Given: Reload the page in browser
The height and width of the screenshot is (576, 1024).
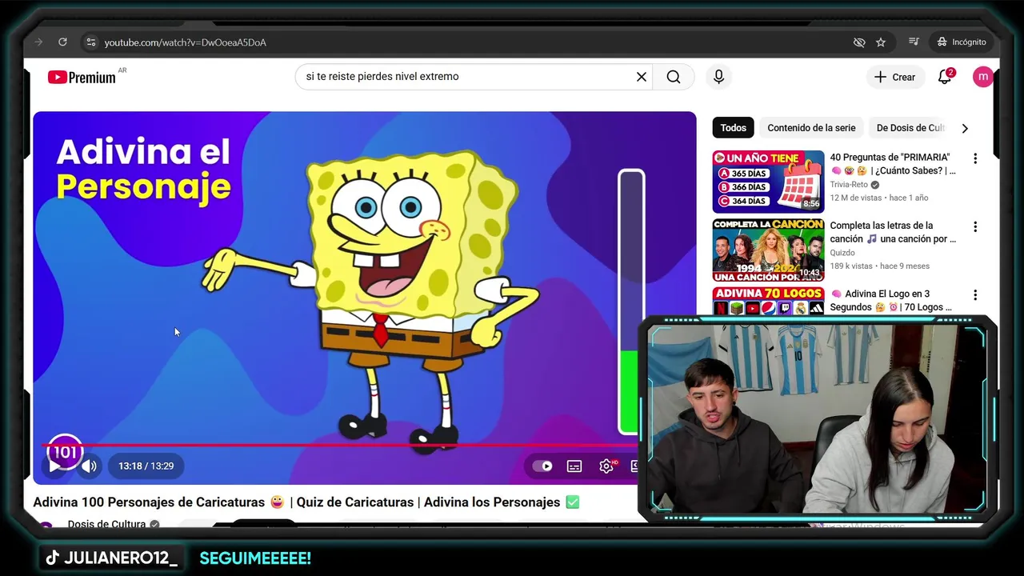Looking at the screenshot, I should [x=62, y=42].
